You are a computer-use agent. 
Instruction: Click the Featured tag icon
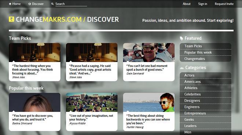point(181,38)
